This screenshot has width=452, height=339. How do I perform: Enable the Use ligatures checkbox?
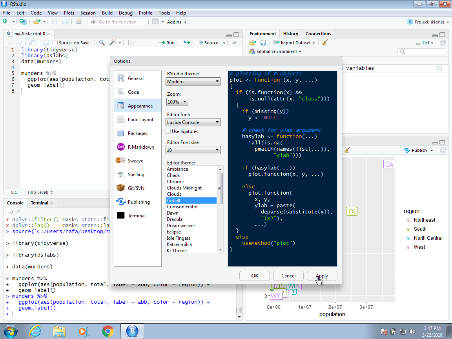(169, 131)
